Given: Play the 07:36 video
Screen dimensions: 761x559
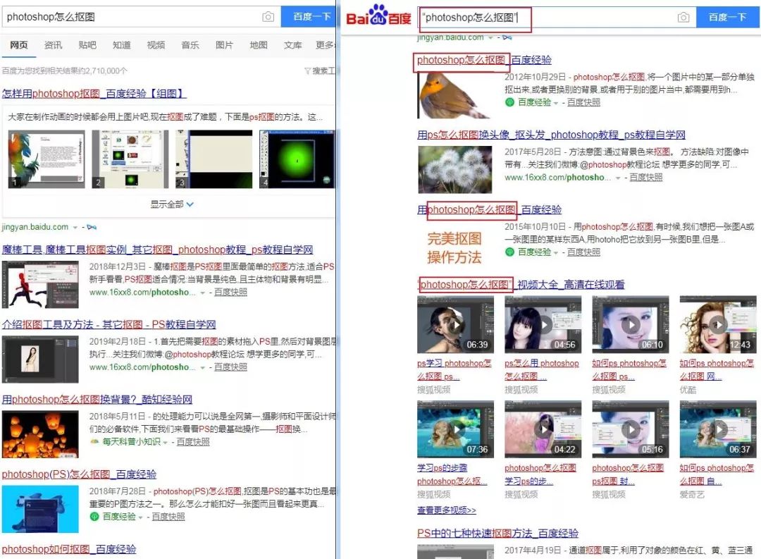Looking at the screenshot, I should [455, 429].
